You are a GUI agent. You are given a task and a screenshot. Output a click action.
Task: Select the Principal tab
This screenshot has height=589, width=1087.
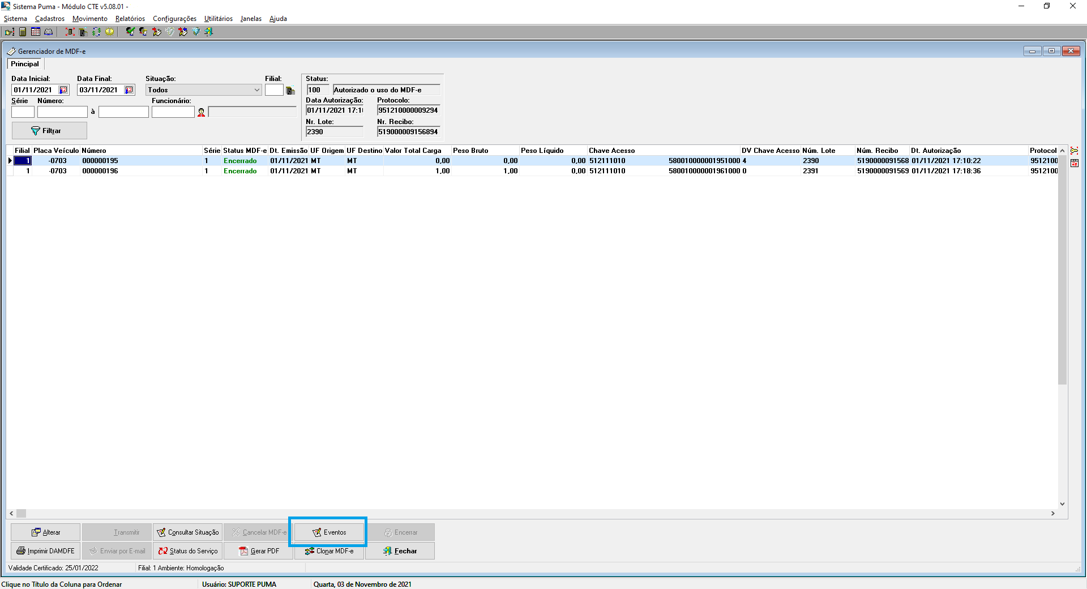25,64
